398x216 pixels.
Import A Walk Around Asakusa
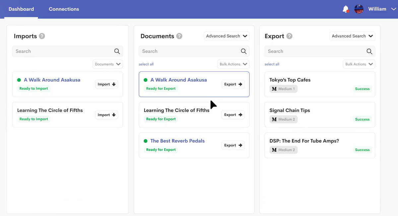click(106, 84)
